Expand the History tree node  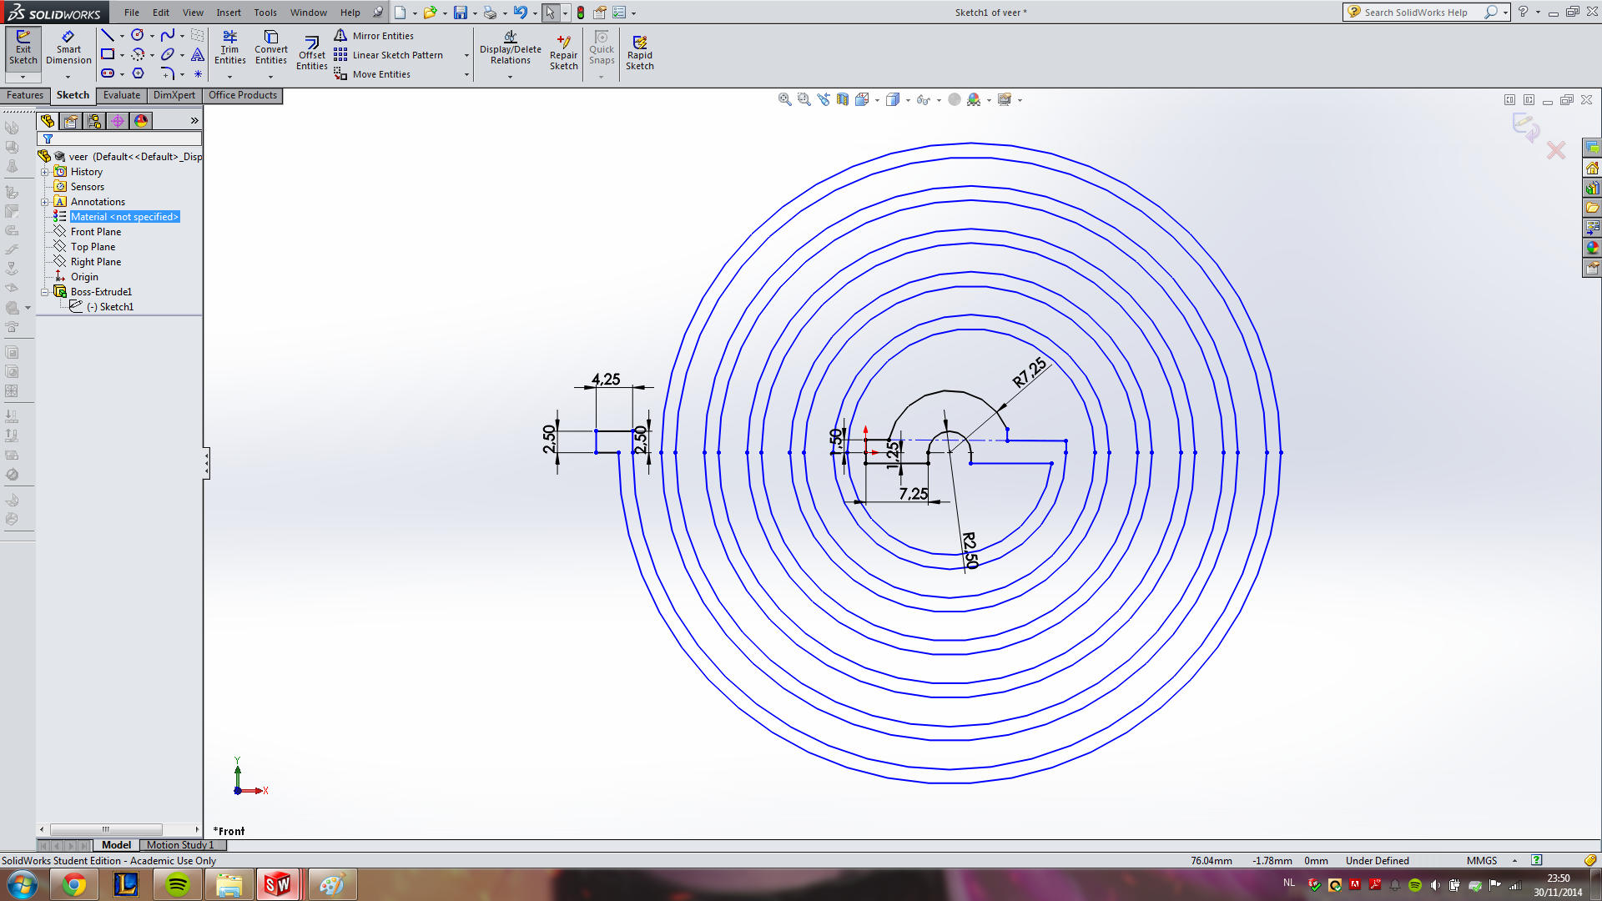[45, 172]
